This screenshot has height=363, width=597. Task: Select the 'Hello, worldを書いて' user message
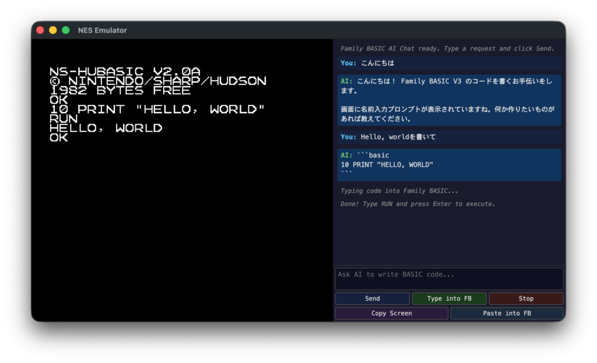tap(398, 137)
